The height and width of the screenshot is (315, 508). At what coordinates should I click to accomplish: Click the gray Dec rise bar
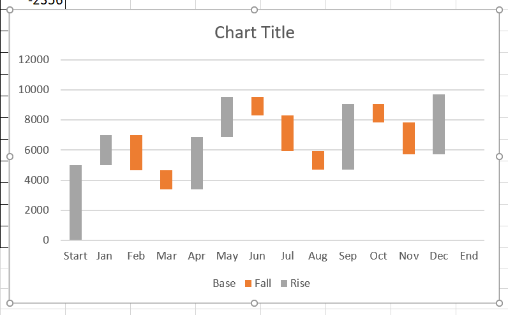click(438, 124)
